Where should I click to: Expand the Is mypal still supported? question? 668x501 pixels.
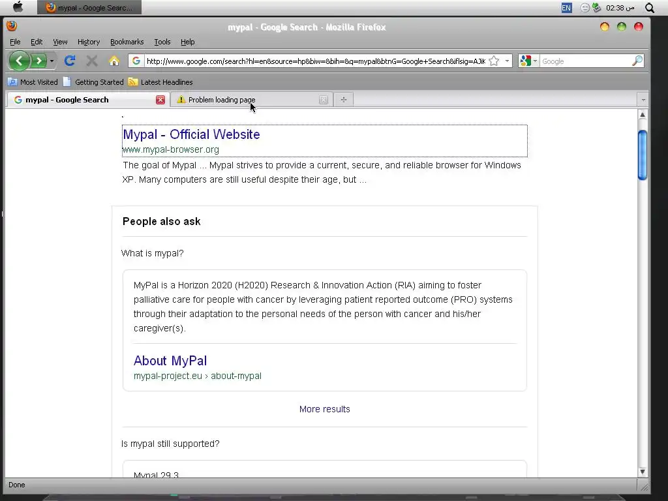(x=170, y=444)
